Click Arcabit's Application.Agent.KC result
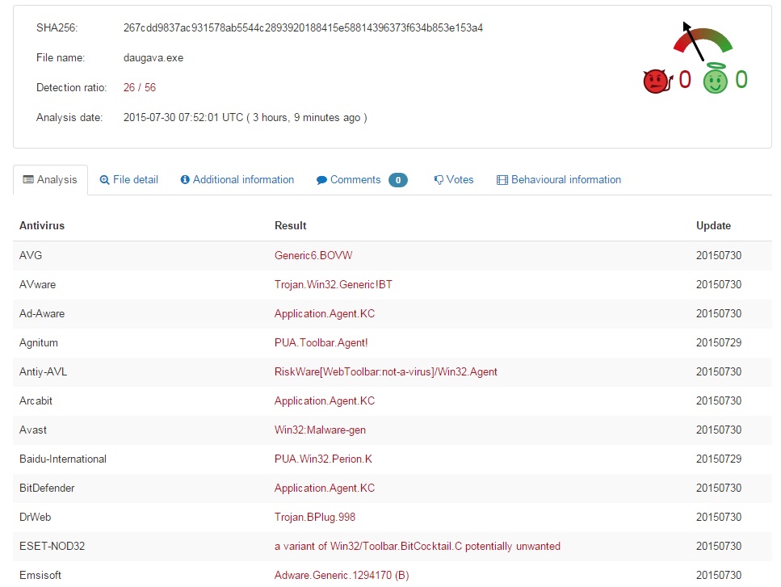The image size is (781, 587). pos(324,400)
